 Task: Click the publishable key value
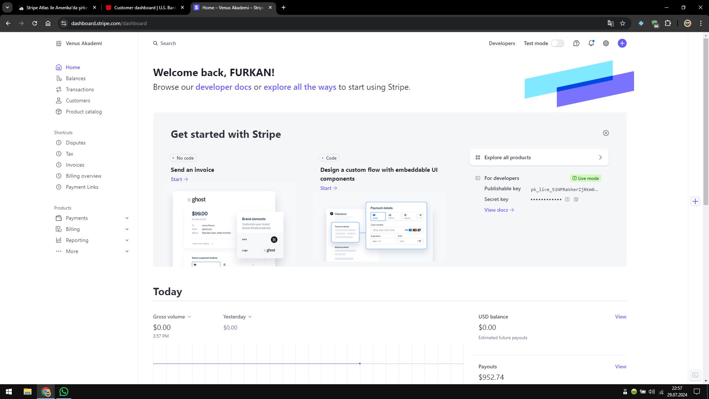(x=564, y=190)
